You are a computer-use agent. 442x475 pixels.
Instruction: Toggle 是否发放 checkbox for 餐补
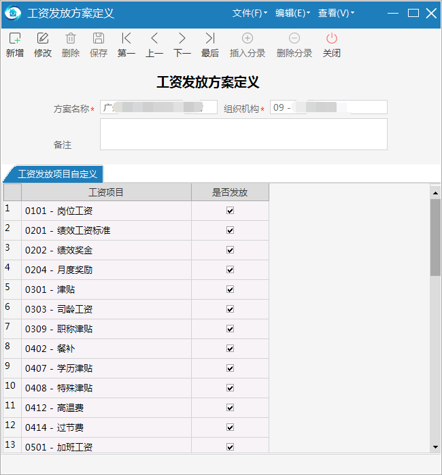(x=230, y=349)
